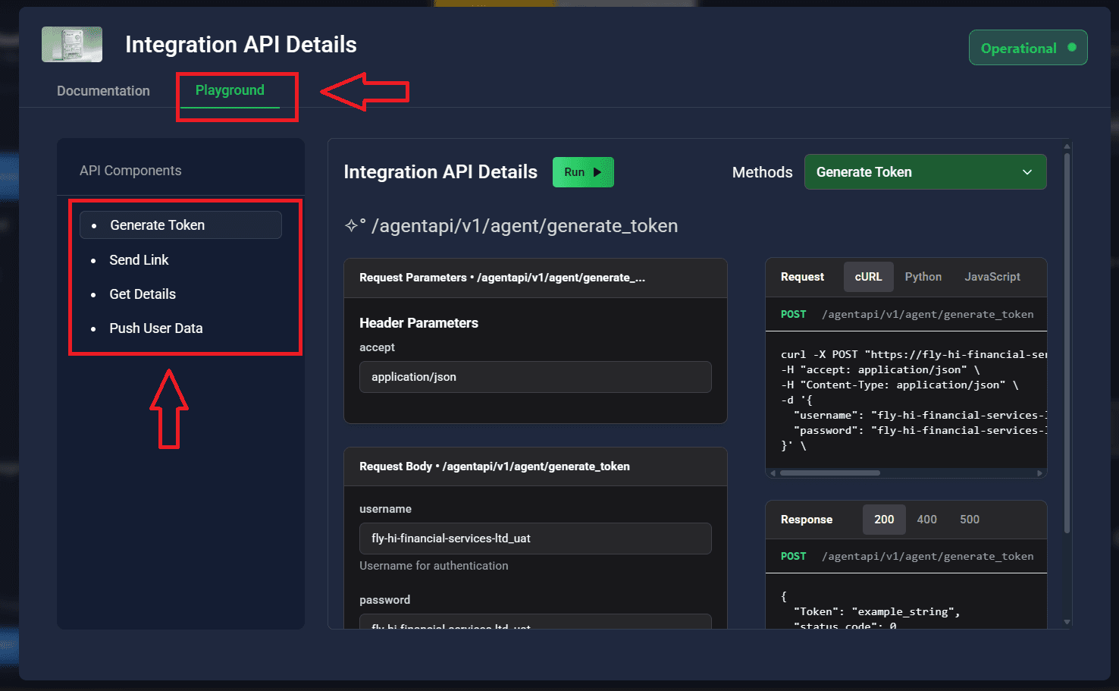Click the sparkle icon beside endpoint path

[353, 225]
